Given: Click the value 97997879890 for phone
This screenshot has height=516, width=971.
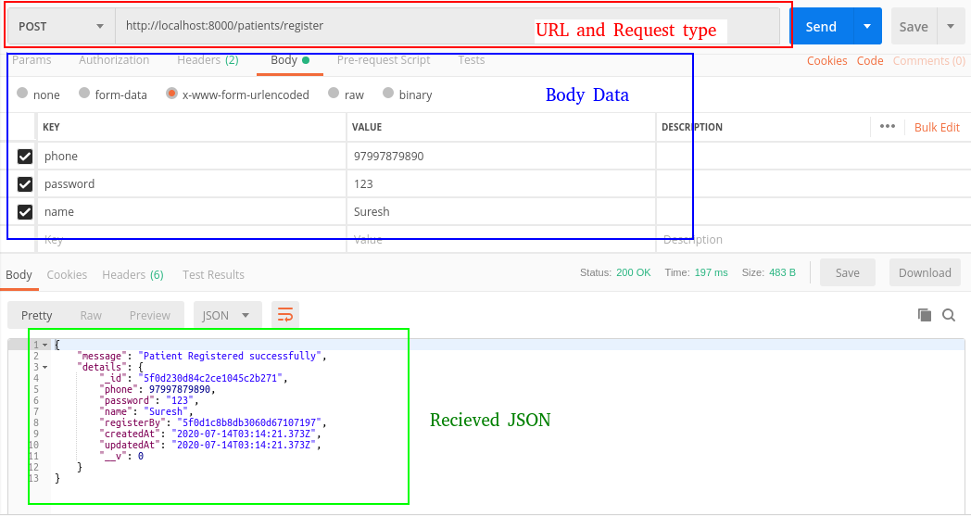Looking at the screenshot, I should point(389,157).
